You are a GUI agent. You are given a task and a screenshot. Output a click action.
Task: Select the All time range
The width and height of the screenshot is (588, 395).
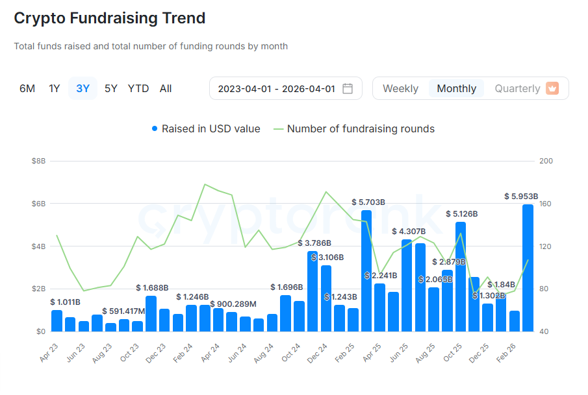(166, 88)
